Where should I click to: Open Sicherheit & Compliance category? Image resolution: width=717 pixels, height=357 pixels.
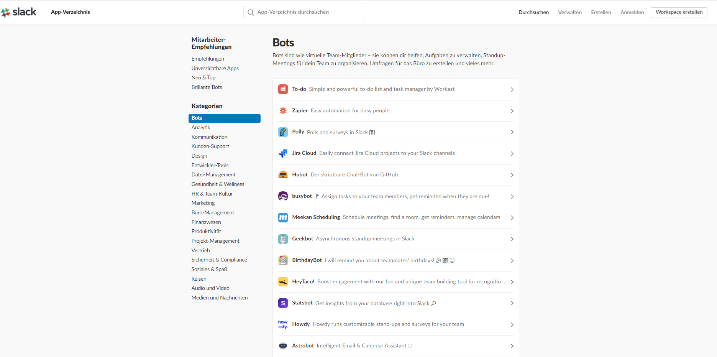[219, 260]
